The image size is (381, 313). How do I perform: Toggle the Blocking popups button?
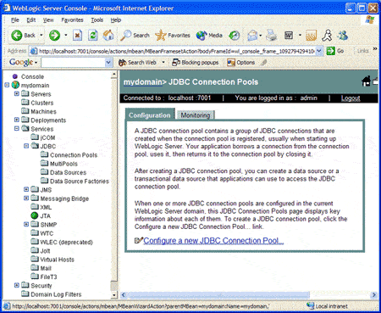point(196,63)
